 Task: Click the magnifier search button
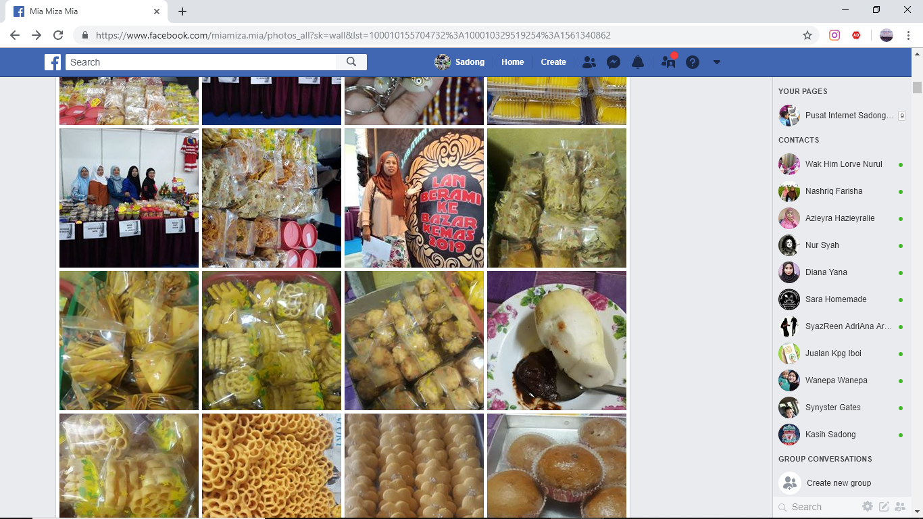coord(351,62)
